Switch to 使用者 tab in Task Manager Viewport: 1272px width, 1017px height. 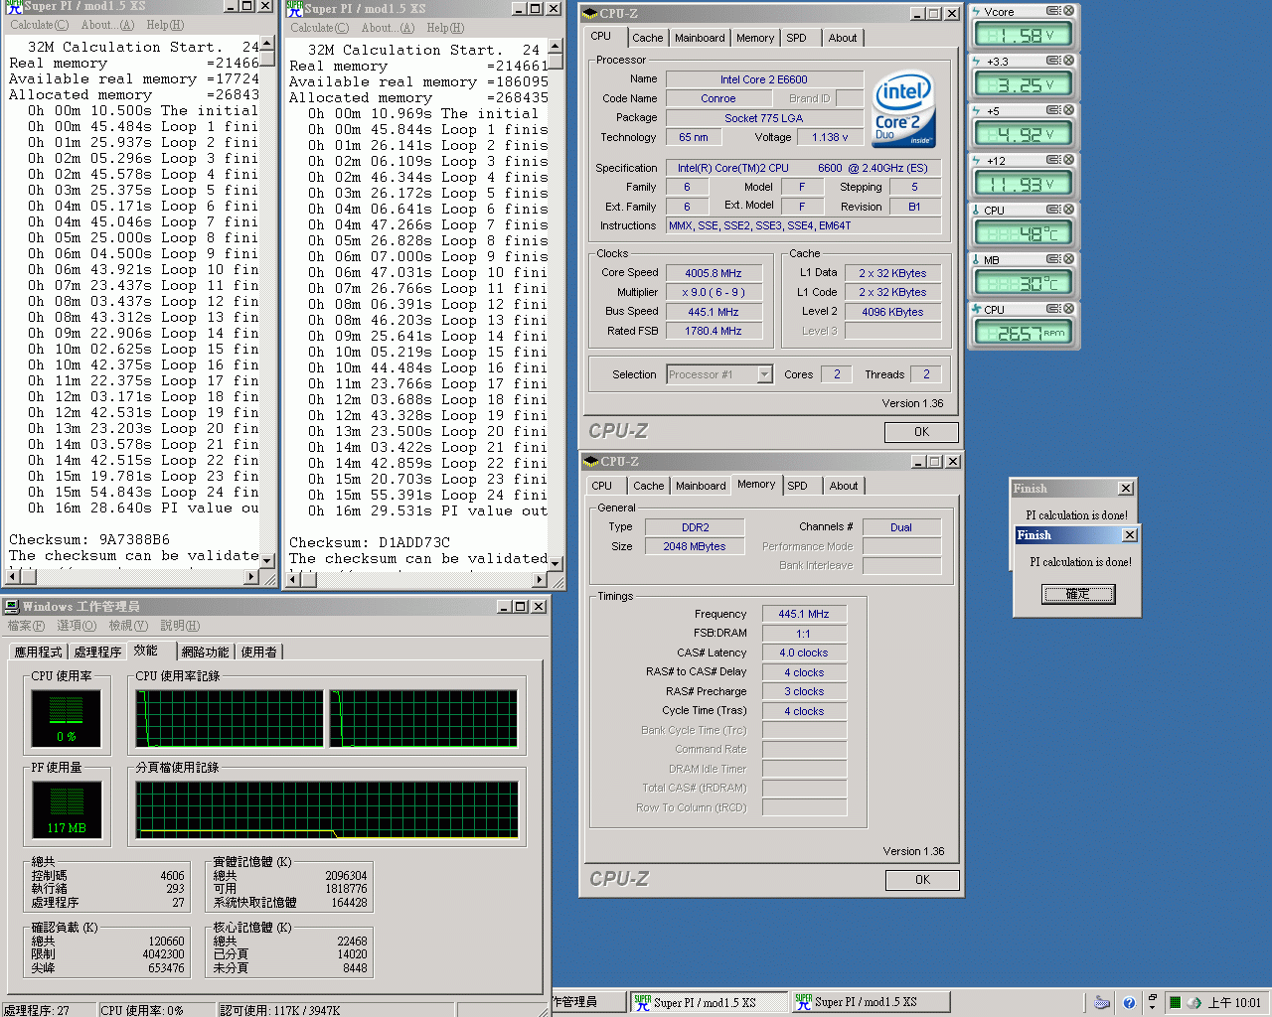[259, 652]
